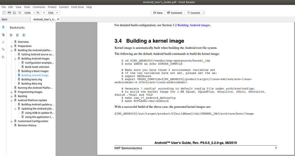This screenshot has height=156, width=295.
Task: Select the Building dtbo.img bookmark
Action: tap(32, 84)
